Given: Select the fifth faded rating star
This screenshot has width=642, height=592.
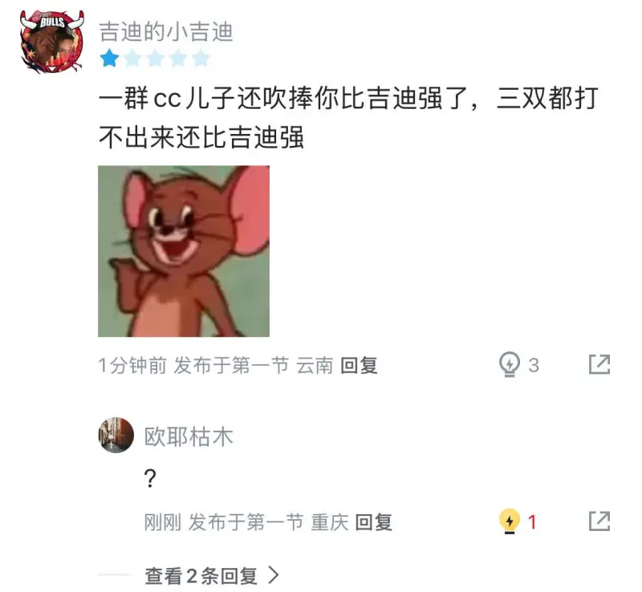Looking at the screenshot, I should click(201, 58).
